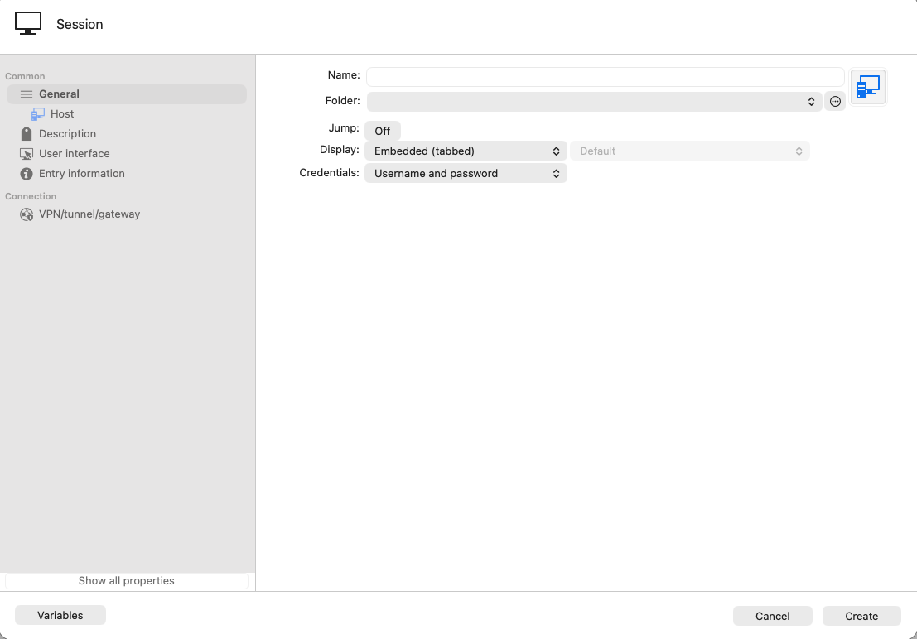Focus the Name input field
Viewport: 917px width, 639px height.
coord(606,77)
